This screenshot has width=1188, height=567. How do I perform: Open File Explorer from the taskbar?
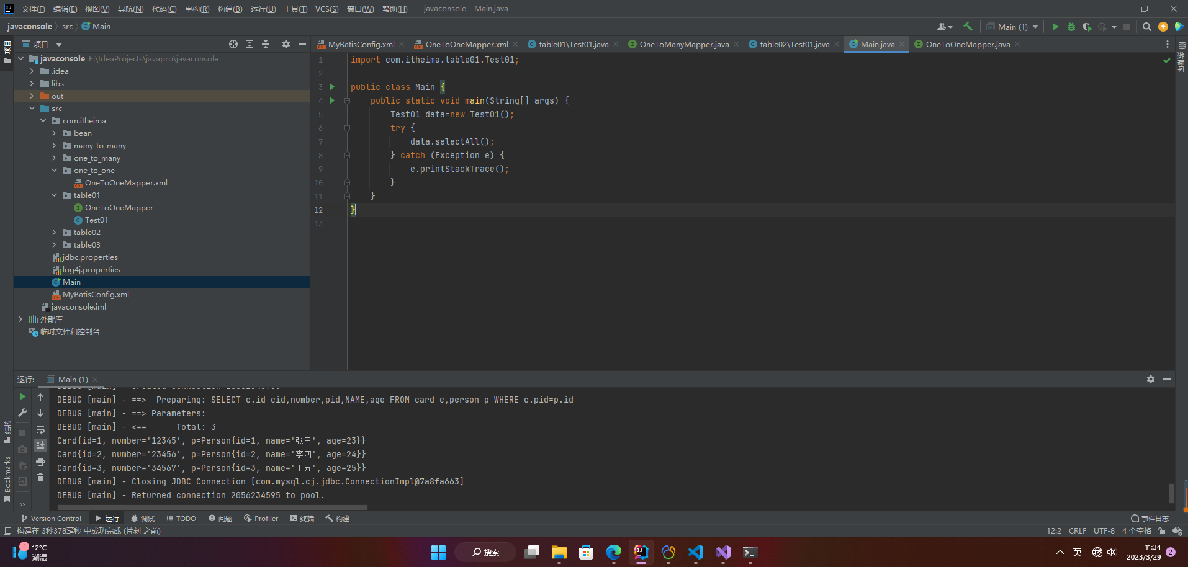(559, 552)
